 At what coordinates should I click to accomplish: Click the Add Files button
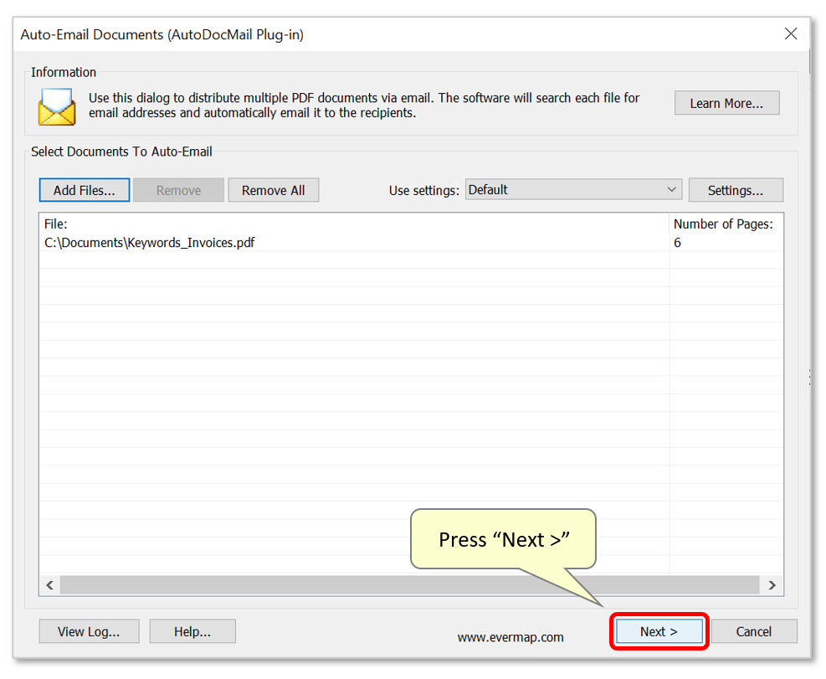pos(84,189)
